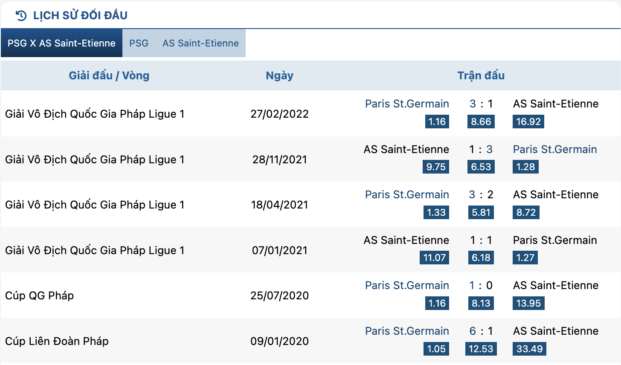Select the PSG X AS Saint-Etienne tab
This screenshot has width=621, height=365.
pos(61,43)
